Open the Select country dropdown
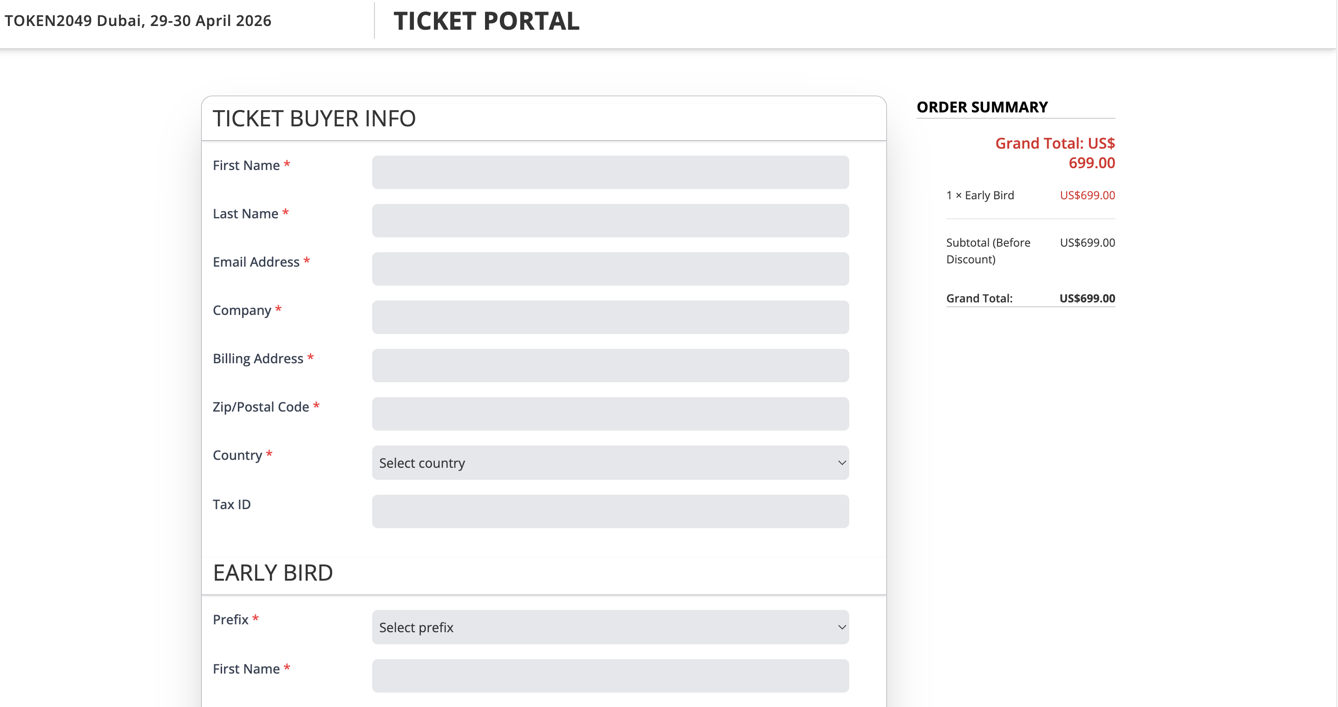Image resolution: width=1338 pixels, height=707 pixels. pyautogui.click(x=610, y=462)
